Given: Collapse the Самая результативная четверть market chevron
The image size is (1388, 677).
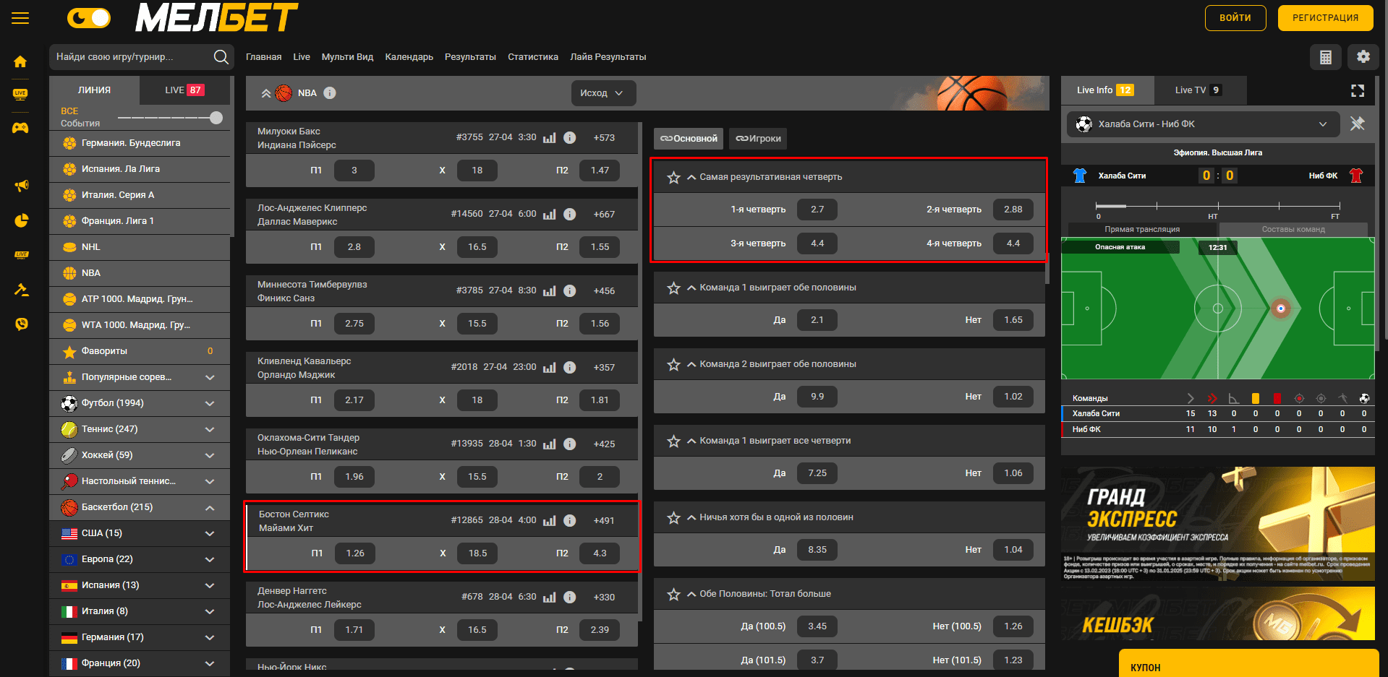Looking at the screenshot, I should point(691,177).
